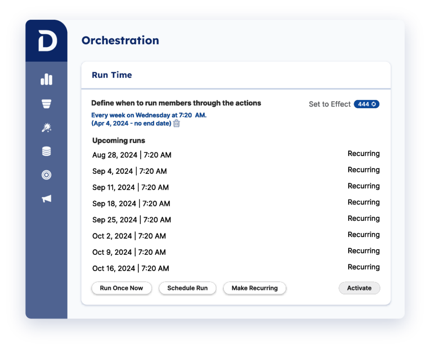Viewport: 430px width, 350px height.
Task: Select the Oct 16 run's Recurring status
Action: (364, 267)
